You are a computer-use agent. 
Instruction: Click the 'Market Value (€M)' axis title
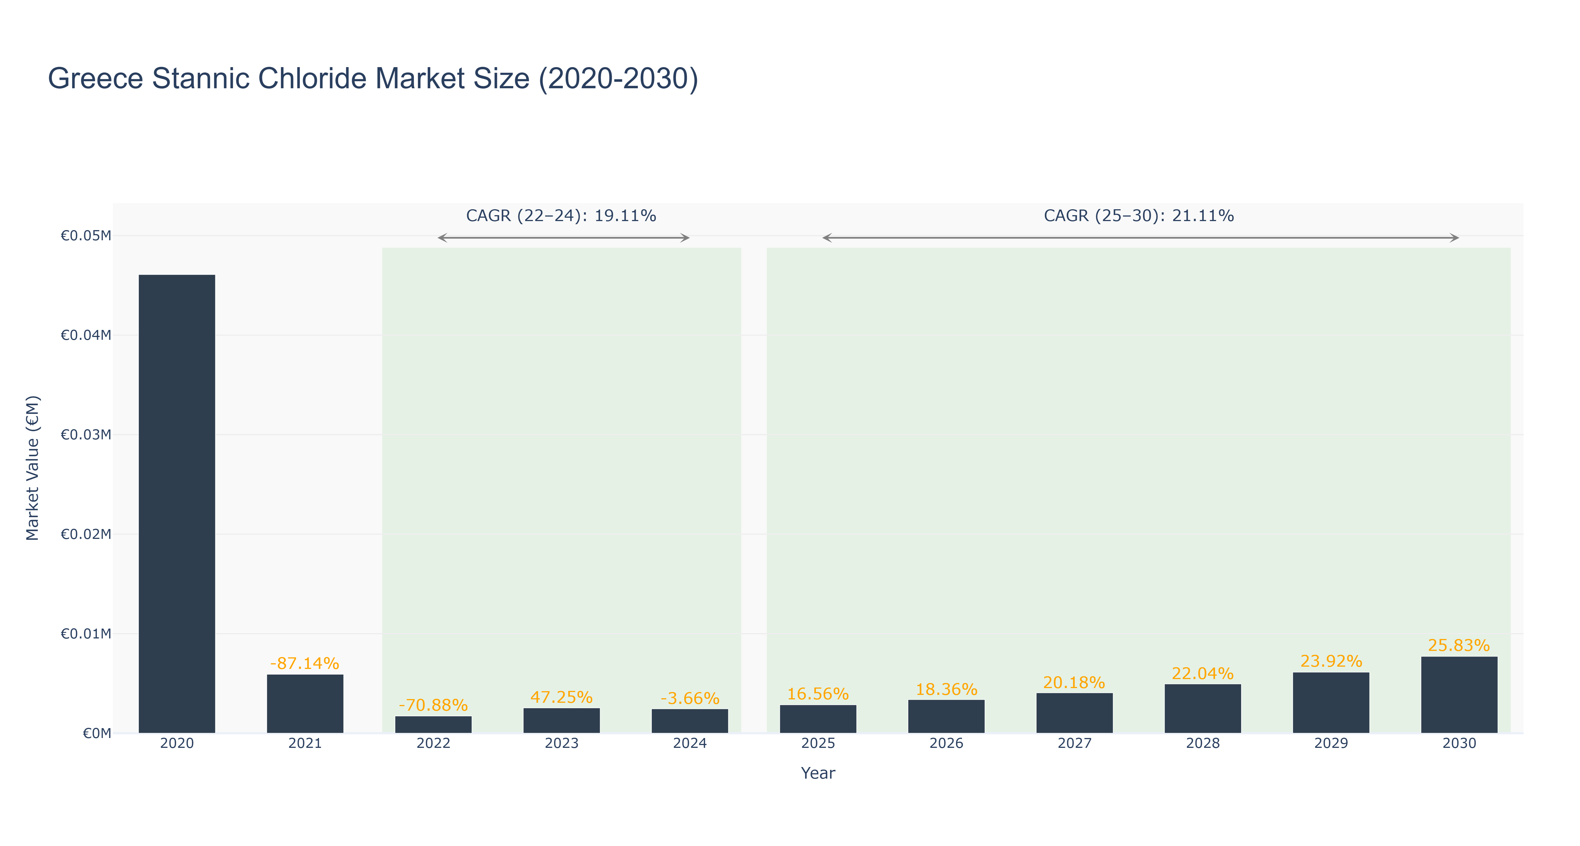tap(32, 468)
